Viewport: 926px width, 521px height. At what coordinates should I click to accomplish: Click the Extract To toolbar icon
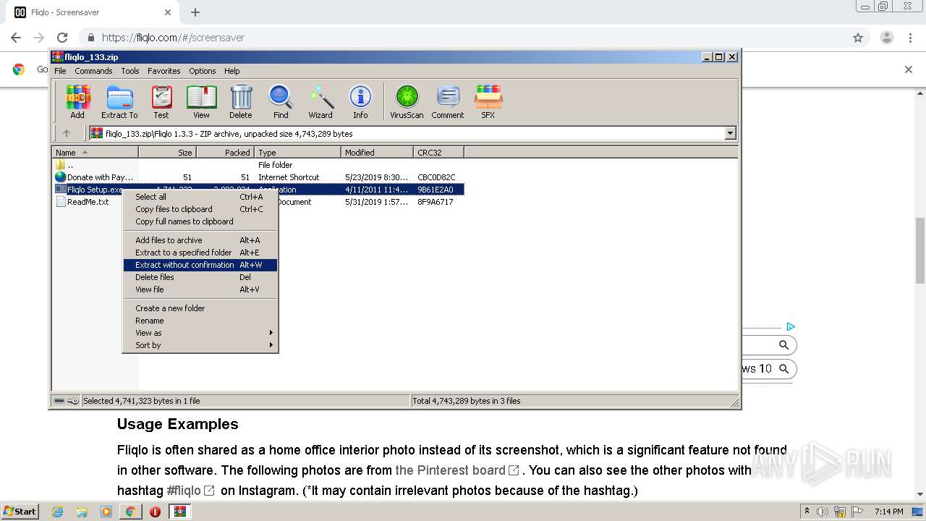(119, 101)
